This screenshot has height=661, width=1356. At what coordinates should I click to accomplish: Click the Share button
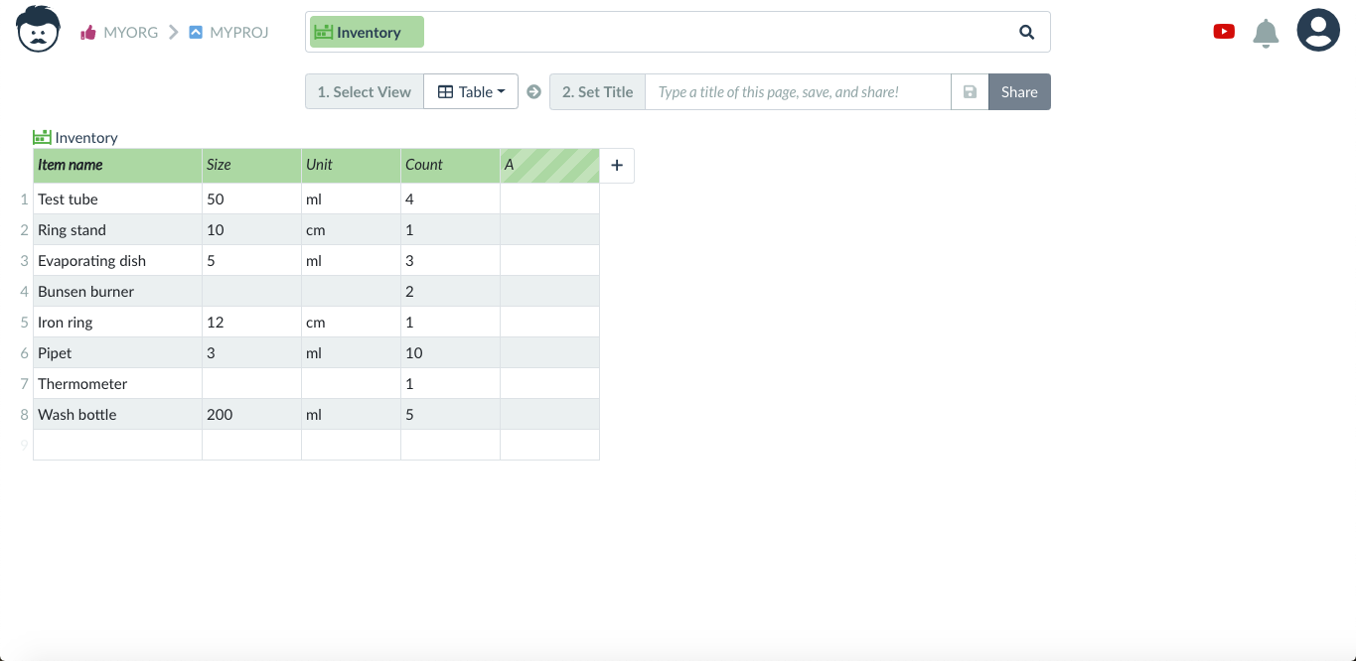[x=1019, y=91]
